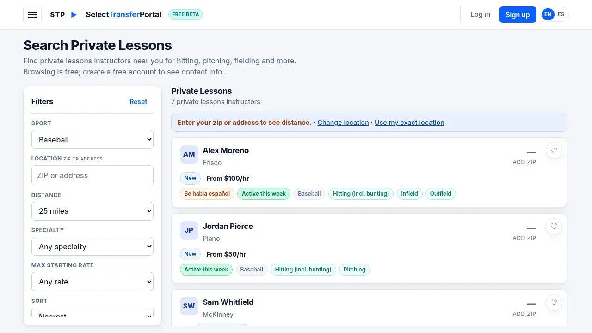Open the Sort dropdown
Screen dimensions: 592x333
(92, 313)
